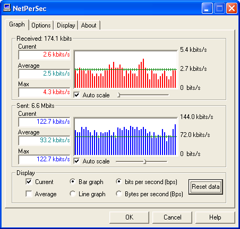Select the Bar graph radio option

[x=73, y=181]
